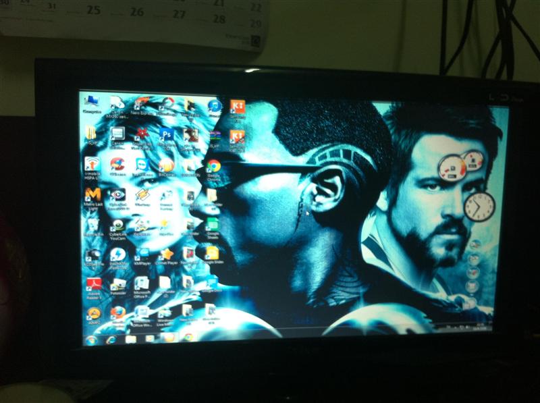Launch the TeamViewer shortcut
Screen dimensions: 540x403
point(142,167)
